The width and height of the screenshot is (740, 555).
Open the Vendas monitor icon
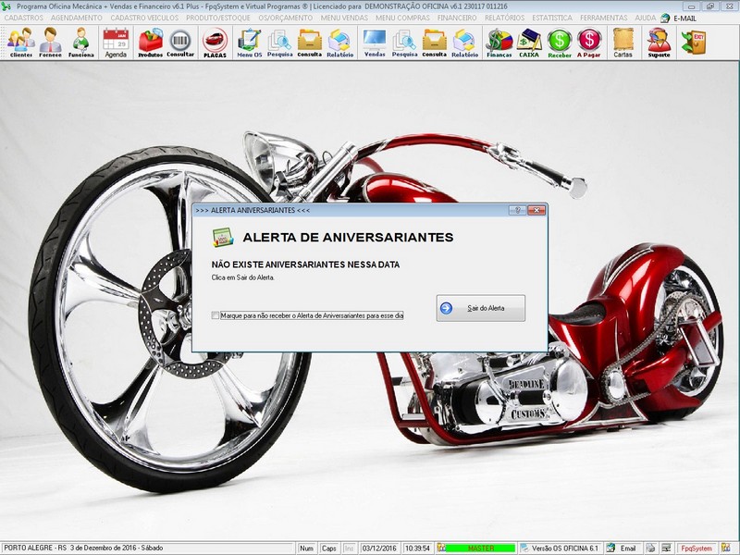click(375, 43)
